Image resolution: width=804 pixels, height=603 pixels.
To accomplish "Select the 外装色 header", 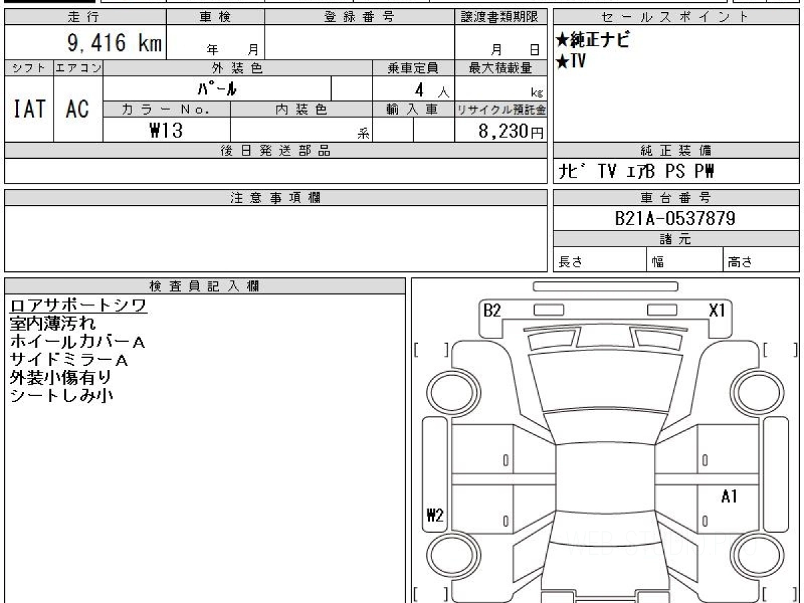I will (238, 68).
